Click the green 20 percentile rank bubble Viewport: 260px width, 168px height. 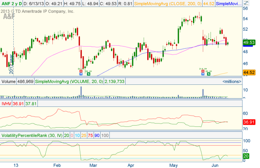point(246,156)
